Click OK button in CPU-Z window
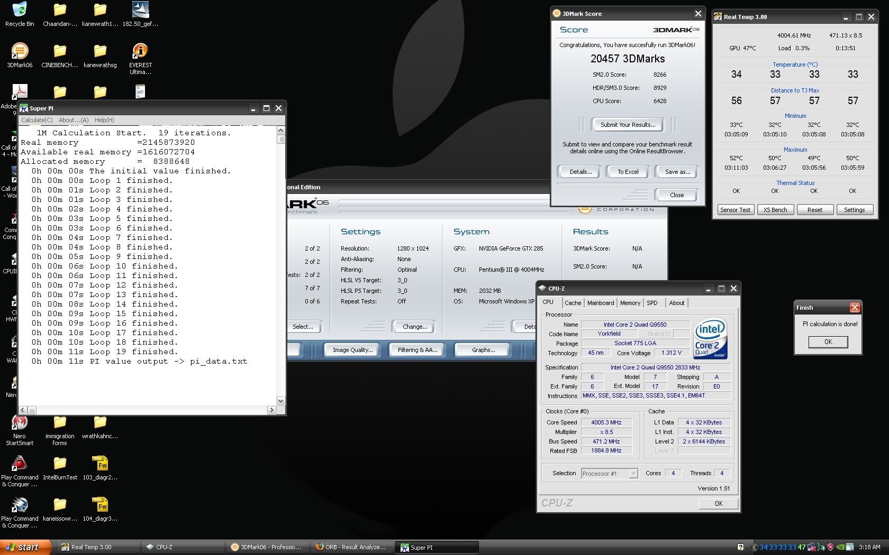Image resolution: width=889 pixels, height=555 pixels. coord(719,503)
